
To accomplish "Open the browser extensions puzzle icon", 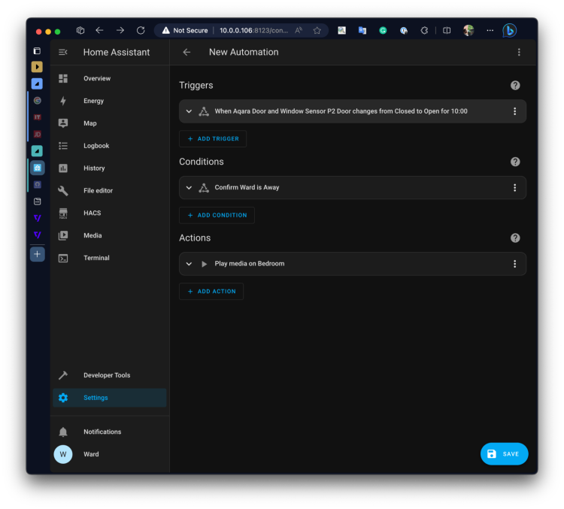I will [424, 31].
